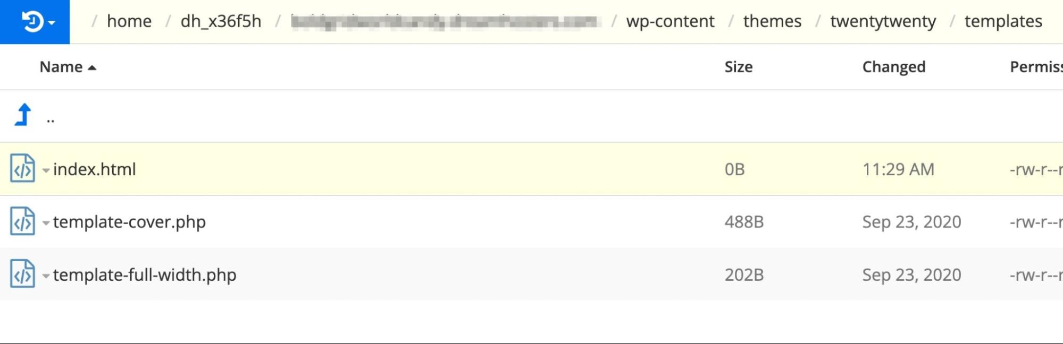
Task: Click the code file icon beside index.html
Action: (23, 168)
